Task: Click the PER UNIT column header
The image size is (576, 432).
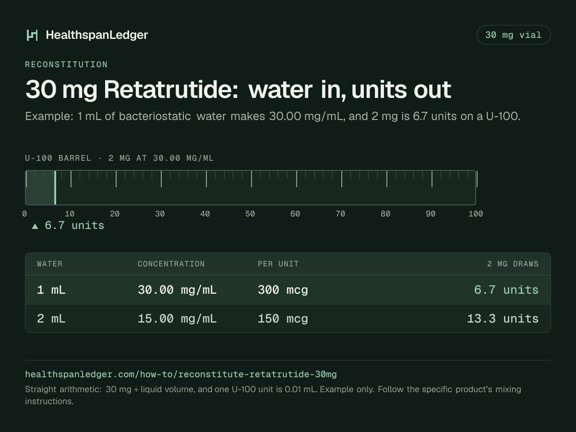Action: 278,264
